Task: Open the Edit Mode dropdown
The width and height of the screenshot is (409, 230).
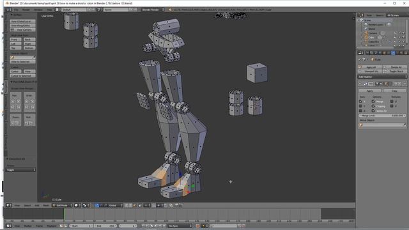Action: tap(62, 206)
